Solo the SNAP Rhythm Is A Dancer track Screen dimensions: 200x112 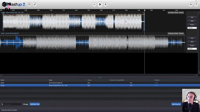[x=192, y=38]
